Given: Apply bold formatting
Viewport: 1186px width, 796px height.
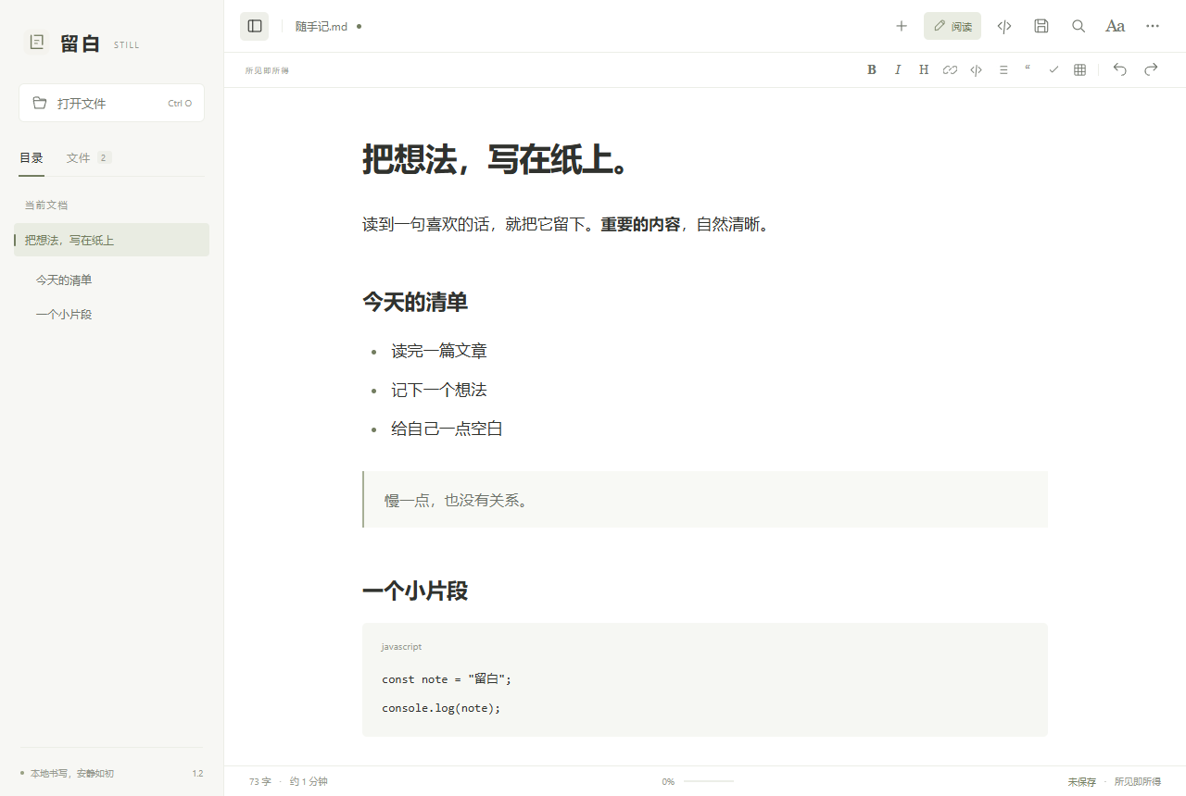Looking at the screenshot, I should pyautogui.click(x=872, y=69).
